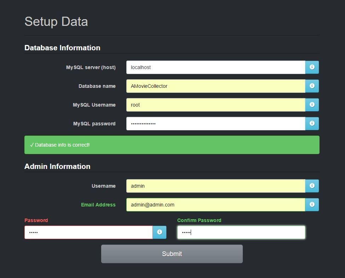
Task: Click the Submit button
Action: click(172, 254)
